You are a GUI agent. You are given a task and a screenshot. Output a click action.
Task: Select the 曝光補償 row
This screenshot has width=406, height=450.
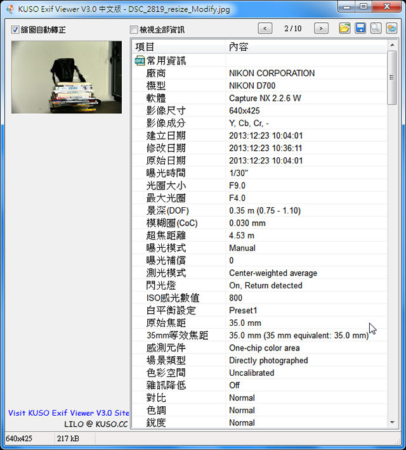pos(259,260)
